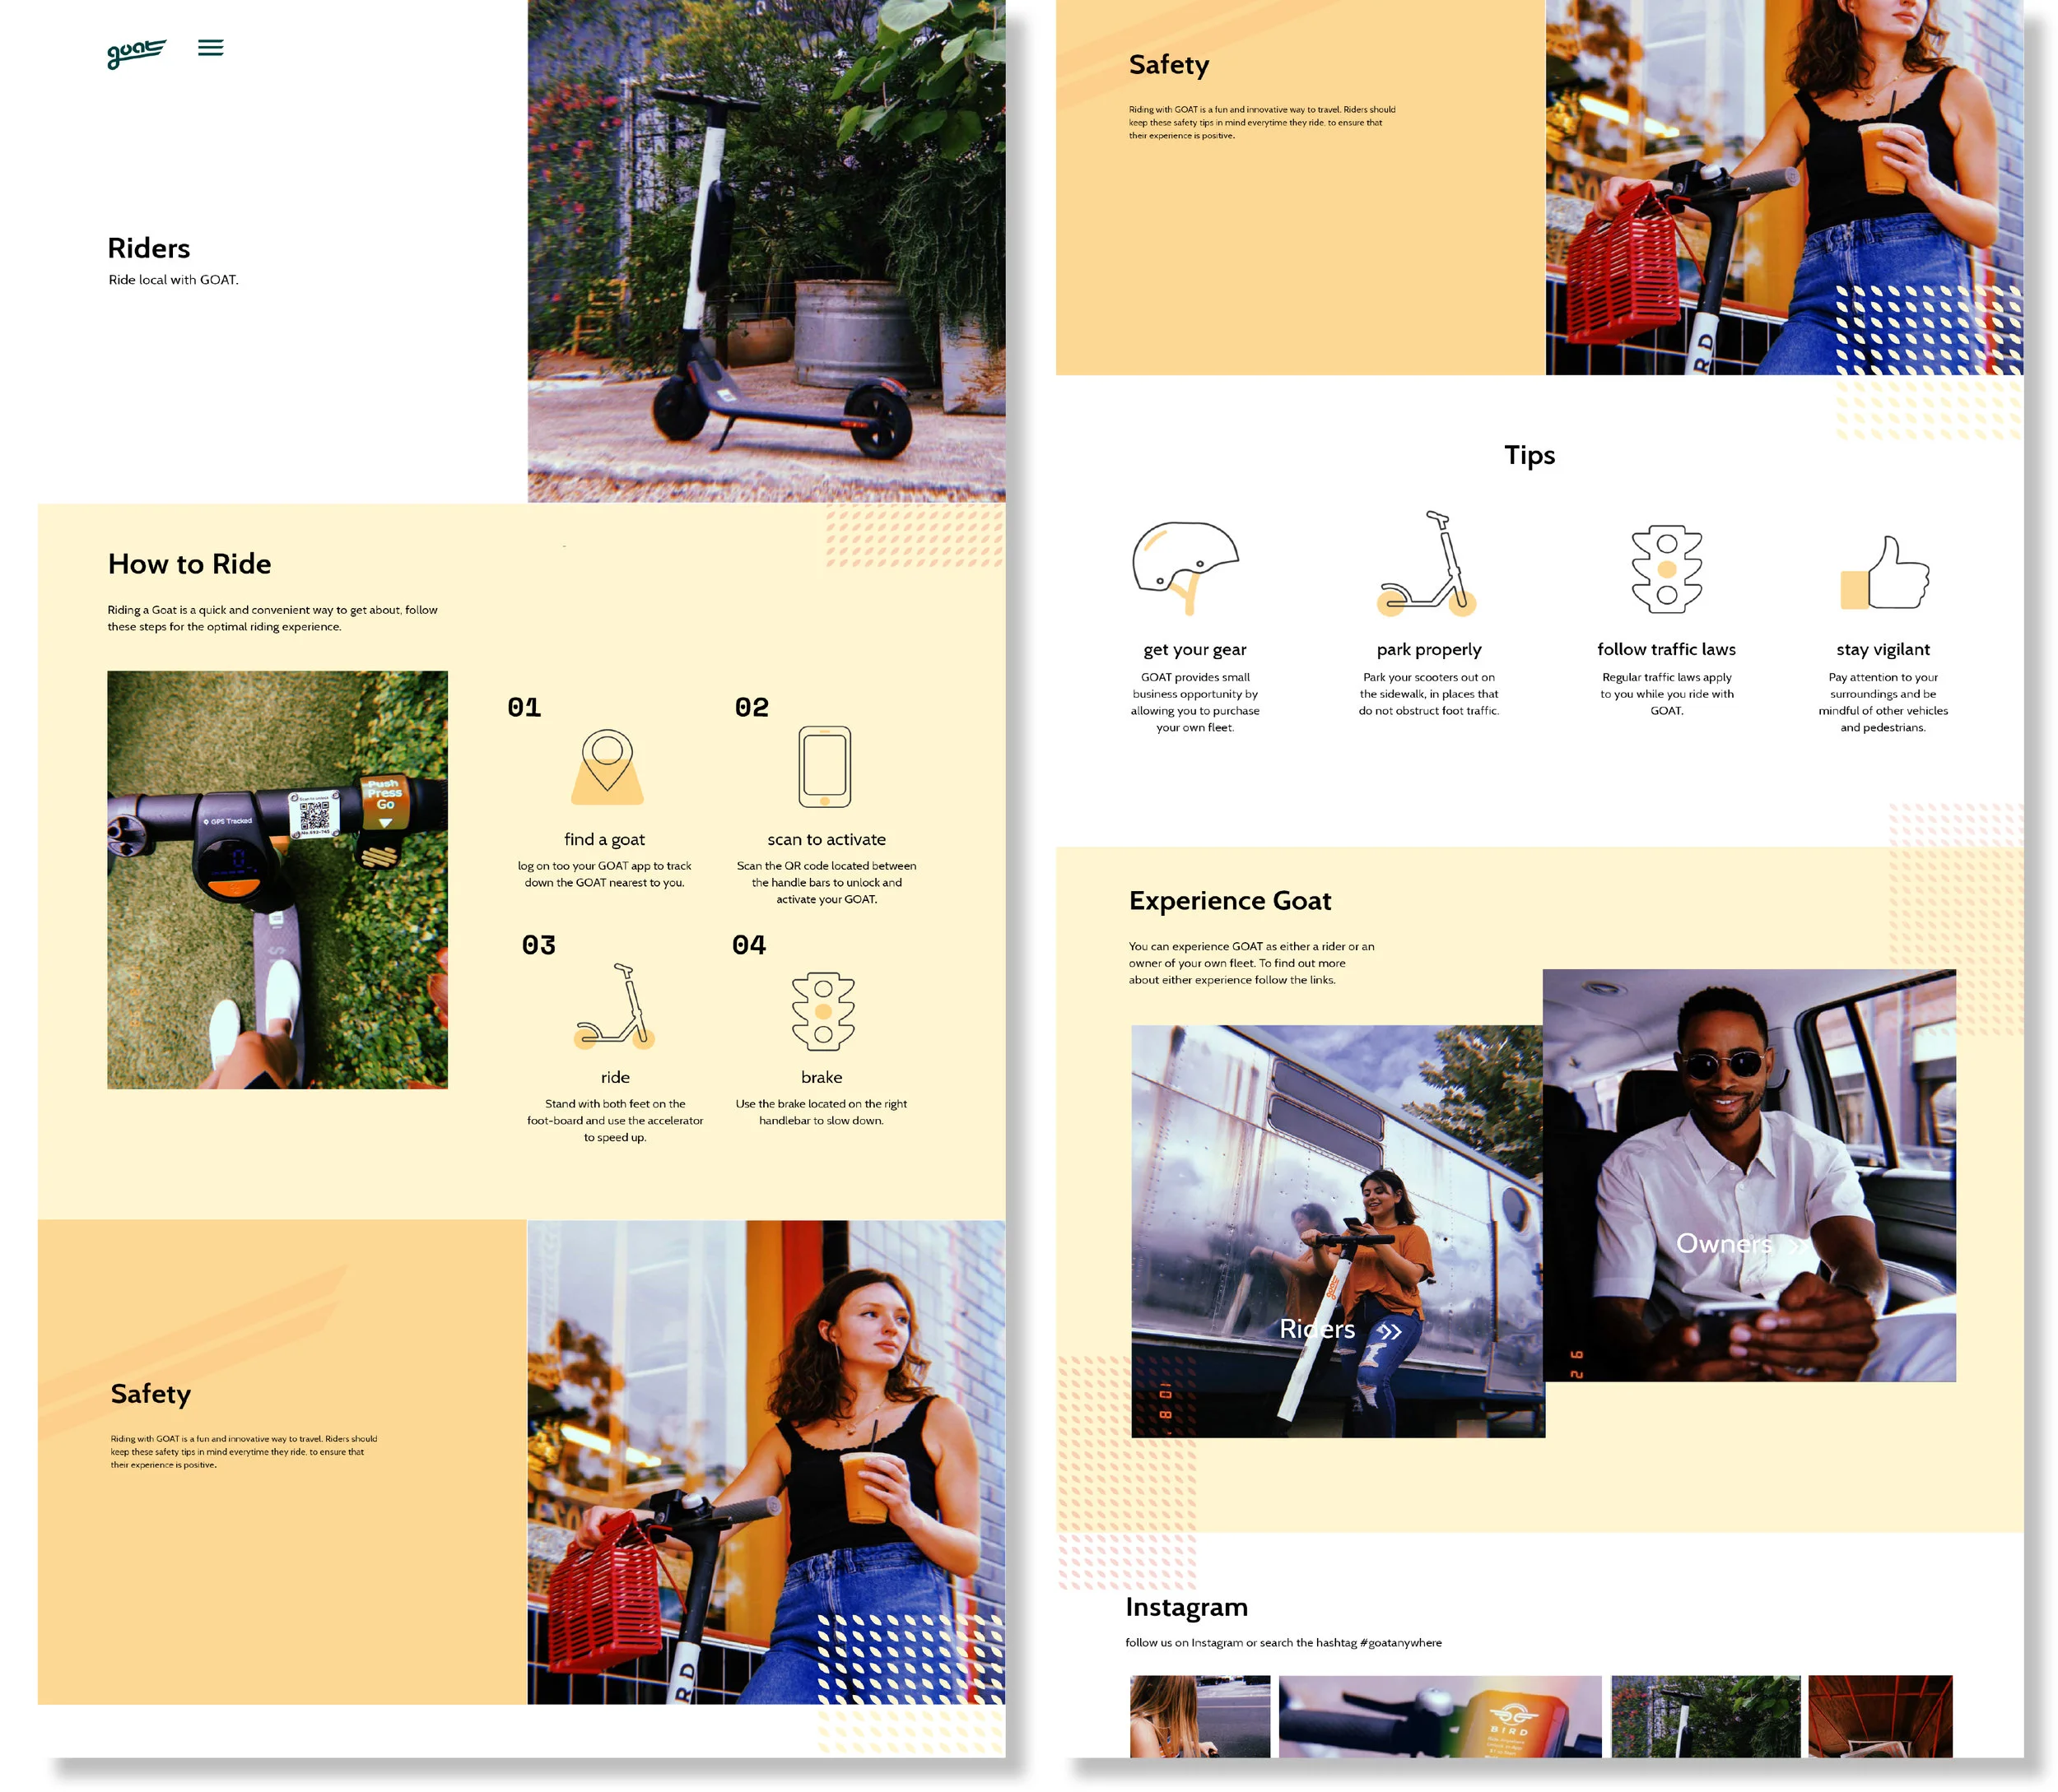The height and width of the screenshot is (1792, 2058).
Task: Click the scooter icon above park properly
Action: 1427,563
